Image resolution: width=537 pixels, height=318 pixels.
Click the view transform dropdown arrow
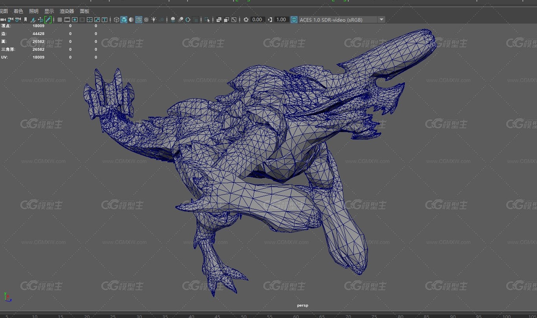(381, 20)
